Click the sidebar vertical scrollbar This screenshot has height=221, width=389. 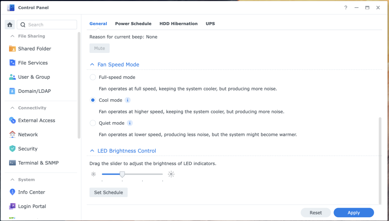point(79,85)
